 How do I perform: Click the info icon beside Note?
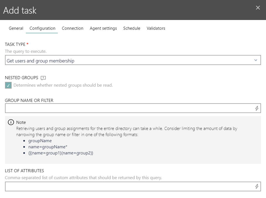pos(11,122)
